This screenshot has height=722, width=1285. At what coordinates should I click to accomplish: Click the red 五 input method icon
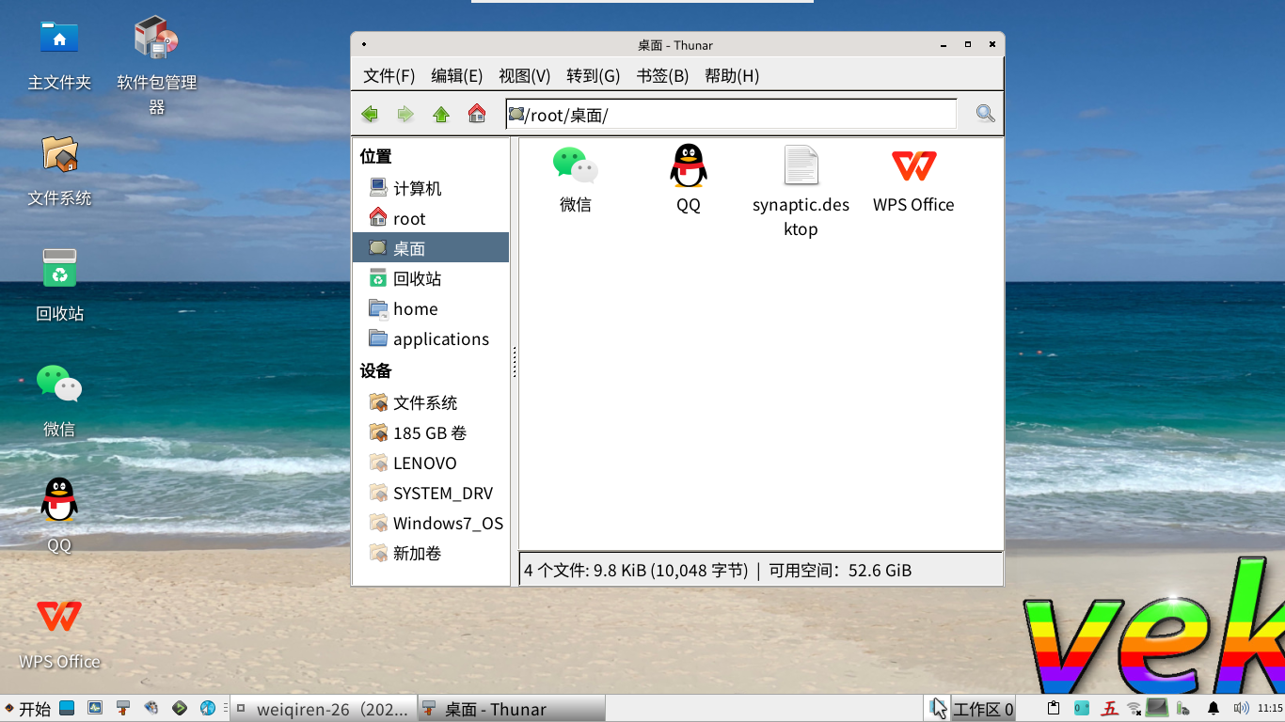pyautogui.click(x=1110, y=708)
